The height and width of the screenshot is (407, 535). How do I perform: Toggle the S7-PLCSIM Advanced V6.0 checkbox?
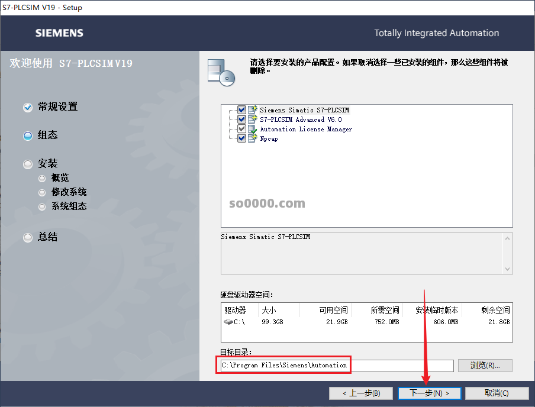click(241, 119)
